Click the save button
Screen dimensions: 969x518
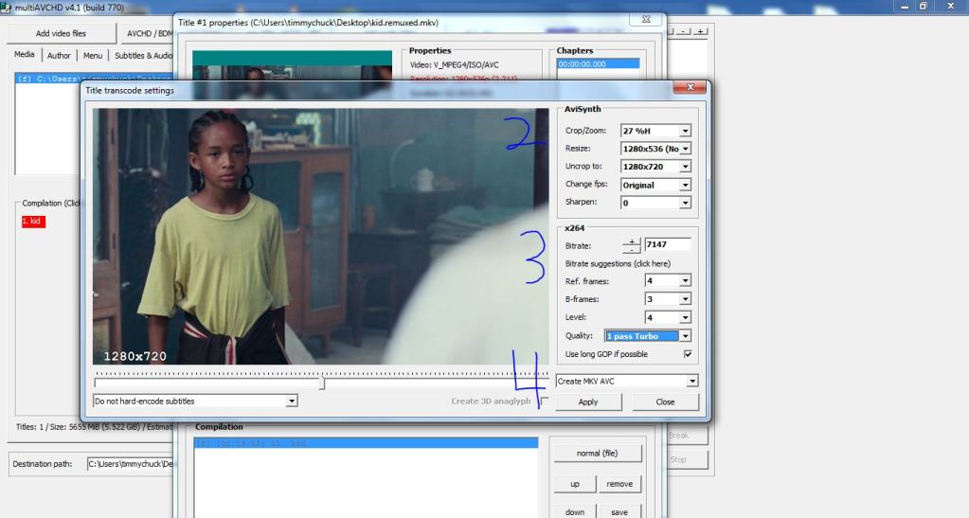tap(619, 511)
